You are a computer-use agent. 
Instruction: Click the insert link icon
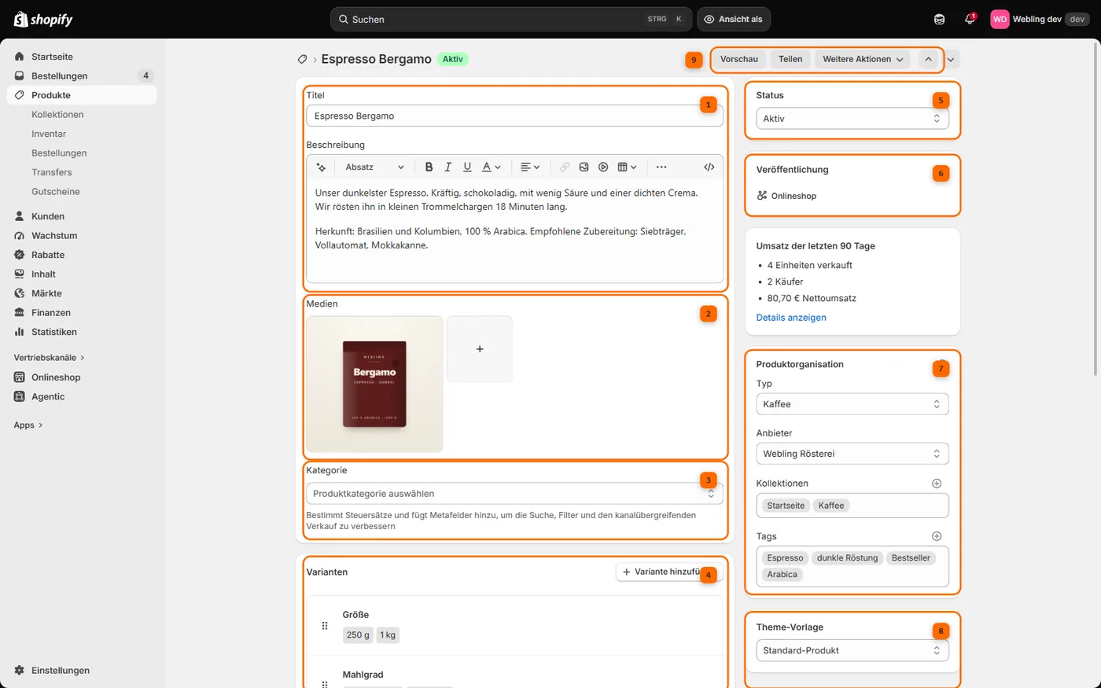click(x=565, y=167)
